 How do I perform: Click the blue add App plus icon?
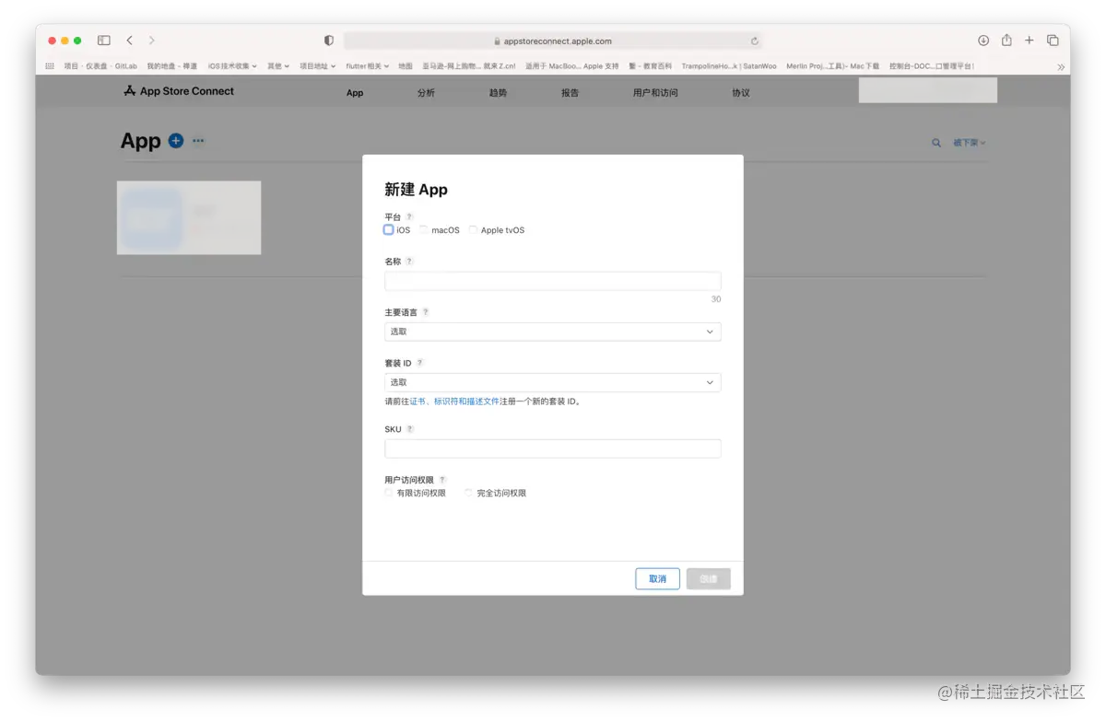point(176,141)
